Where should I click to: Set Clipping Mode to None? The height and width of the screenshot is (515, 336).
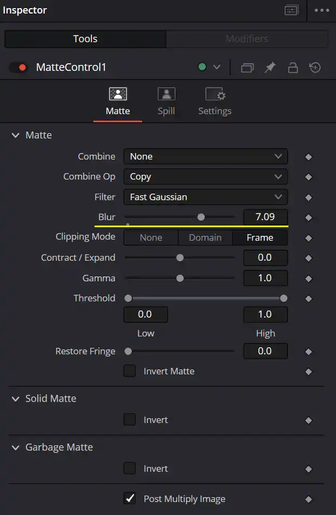[151, 238]
